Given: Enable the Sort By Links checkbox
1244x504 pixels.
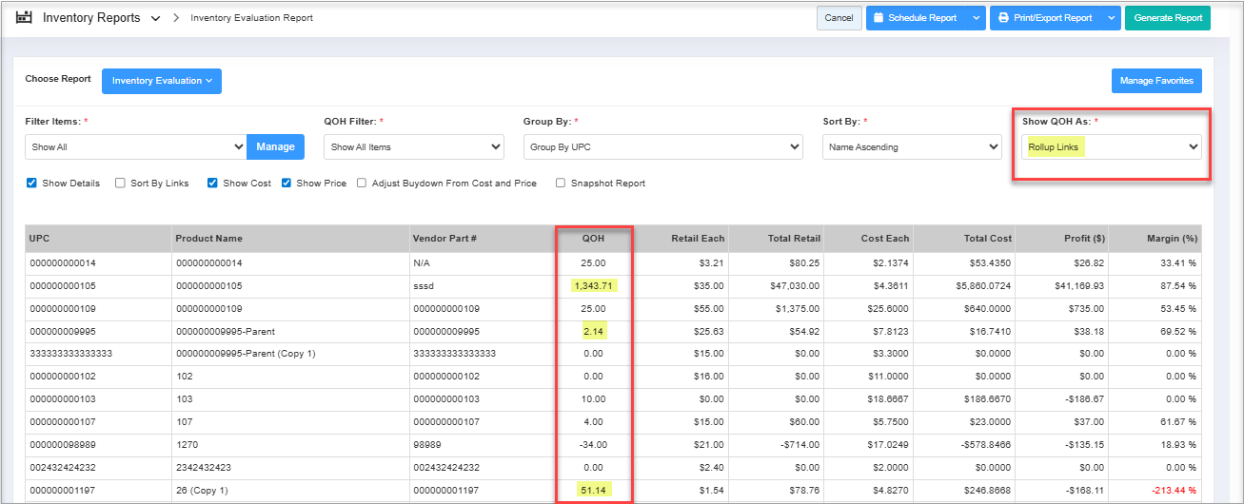Looking at the screenshot, I should [x=121, y=184].
